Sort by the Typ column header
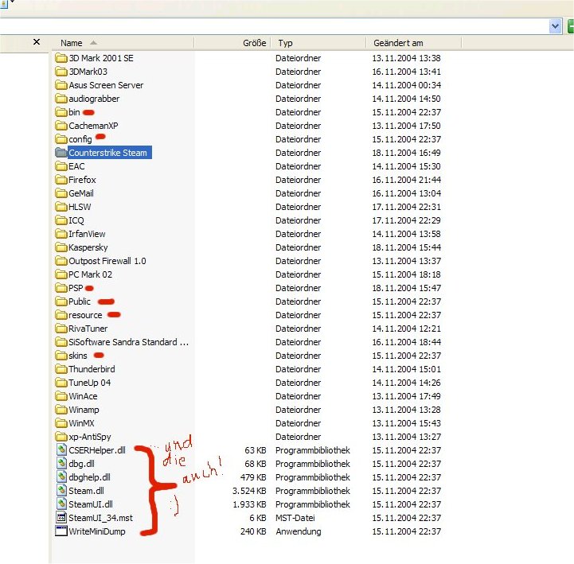 coord(318,43)
